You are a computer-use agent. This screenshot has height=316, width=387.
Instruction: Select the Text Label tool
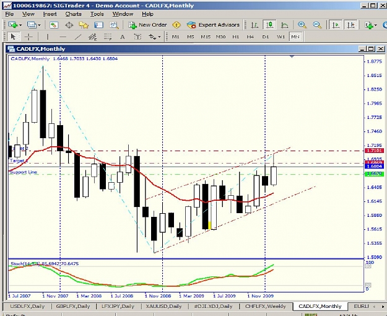click(137, 37)
